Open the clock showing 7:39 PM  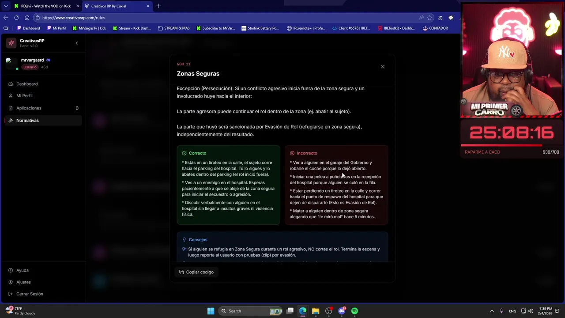(x=546, y=311)
